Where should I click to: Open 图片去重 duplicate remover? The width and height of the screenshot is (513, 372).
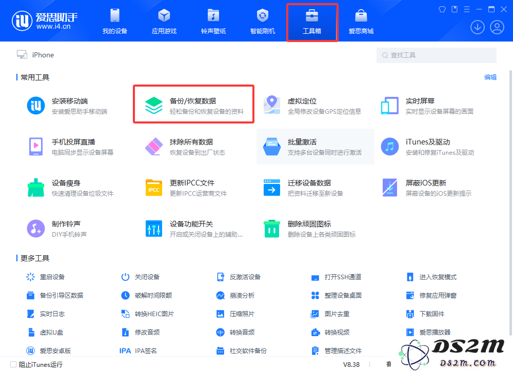click(x=330, y=314)
